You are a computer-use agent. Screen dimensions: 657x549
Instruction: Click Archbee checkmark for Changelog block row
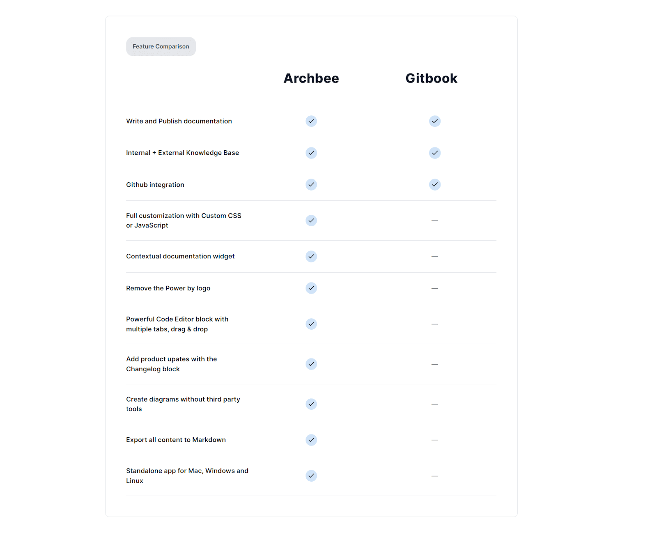(311, 364)
